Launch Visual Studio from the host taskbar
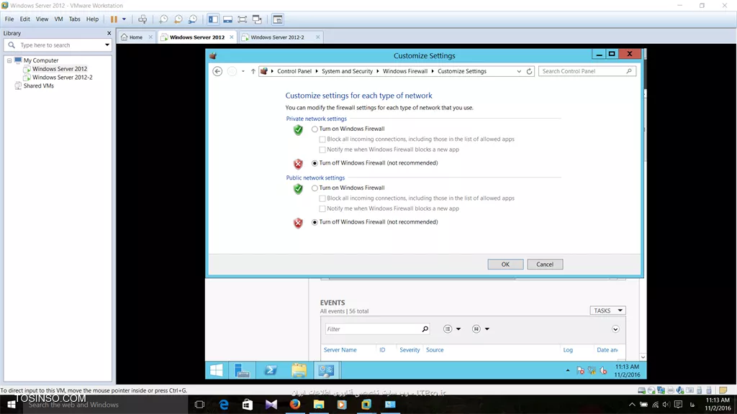The height and width of the screenshot is (414, 737). click(271, 405)
